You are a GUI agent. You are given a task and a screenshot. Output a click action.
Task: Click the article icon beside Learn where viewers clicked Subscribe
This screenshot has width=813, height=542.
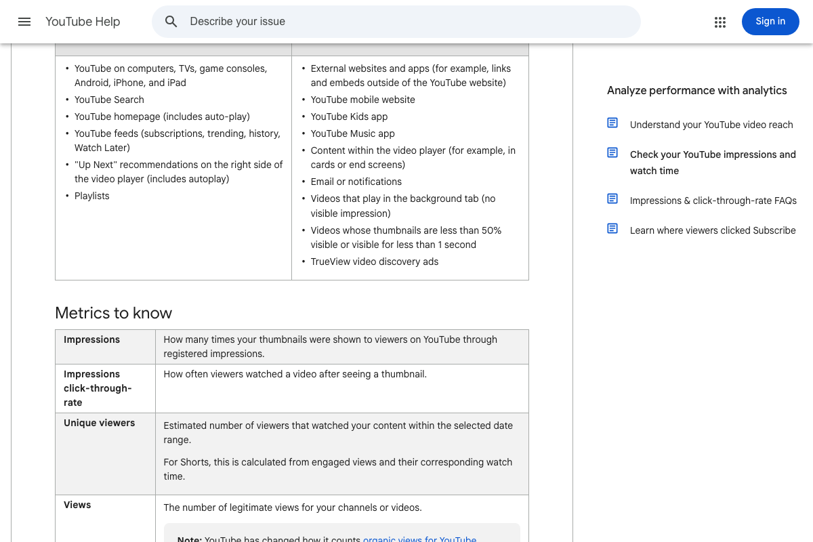click(x=612, y=228)
